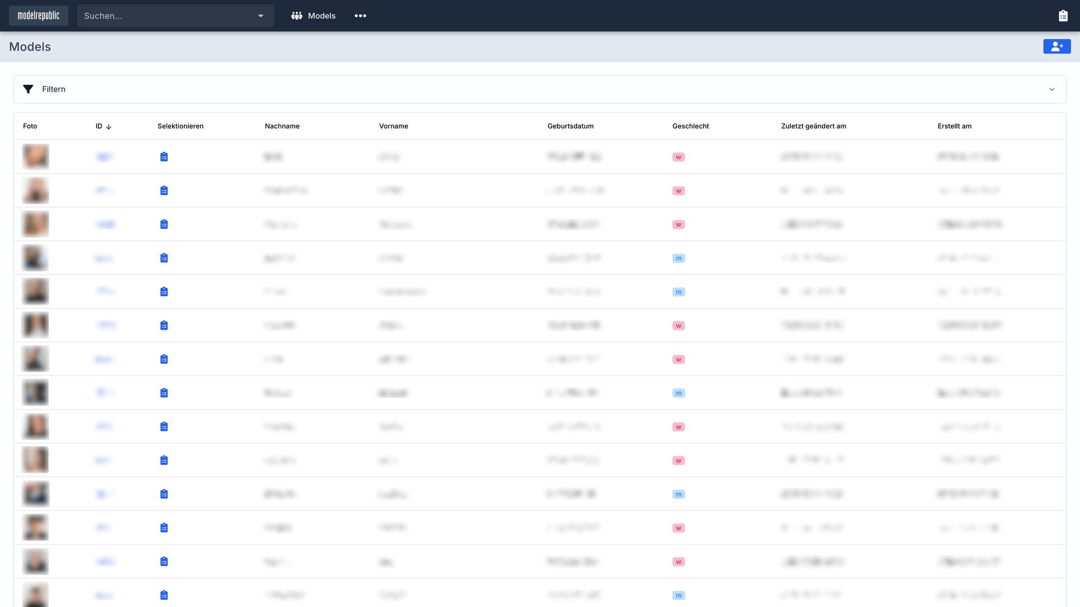1080x607 pixels.
Task: Toggle selection clipboard in eleventh row
Action: [164, 494]
